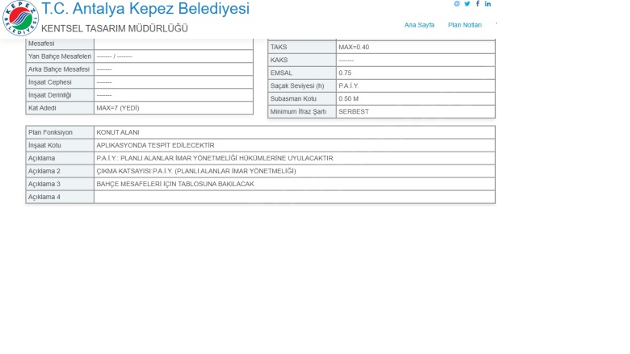Viewport: 630px width, 354px height.
Task: Select the MAX=7 (YEDİ) floor count cell
Action: point(118,108)
